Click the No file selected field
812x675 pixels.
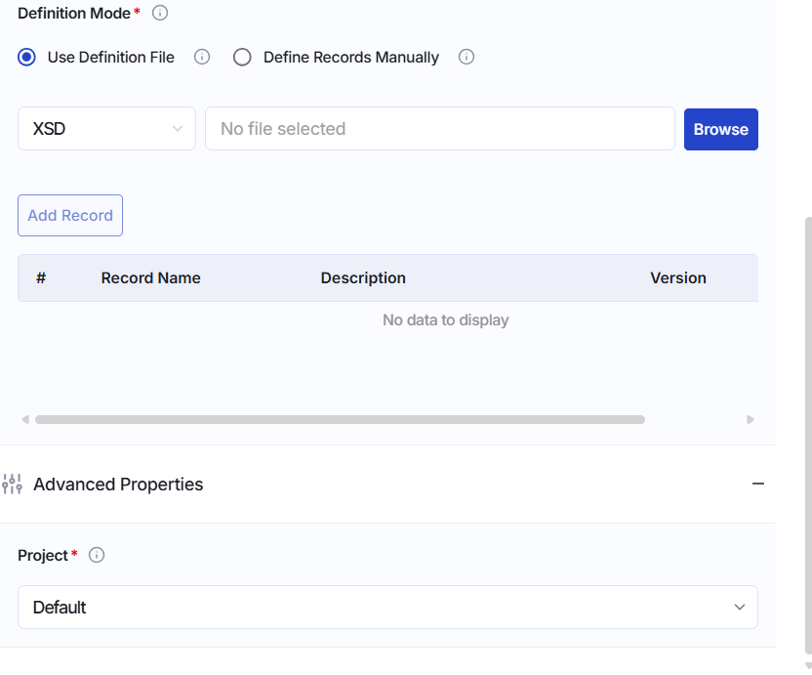(440, 129)
